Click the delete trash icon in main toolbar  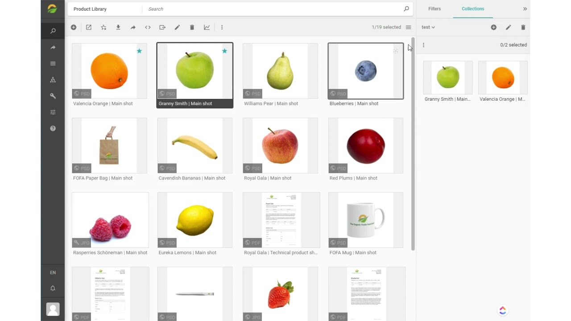192,27
